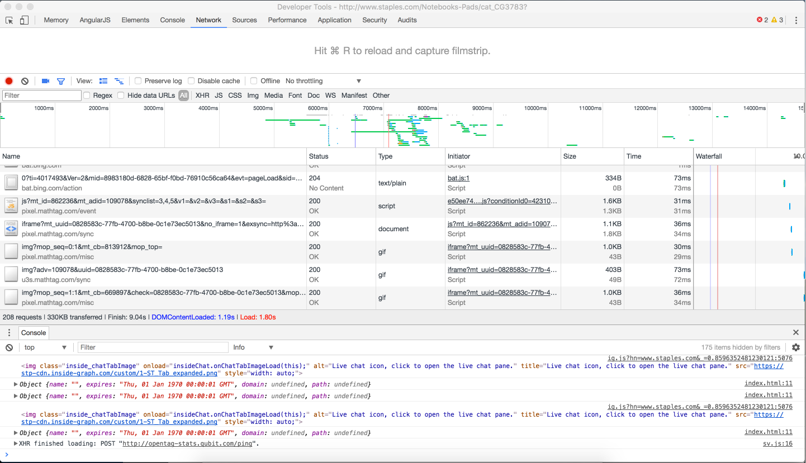Open the Info log level dropdown

253,347
